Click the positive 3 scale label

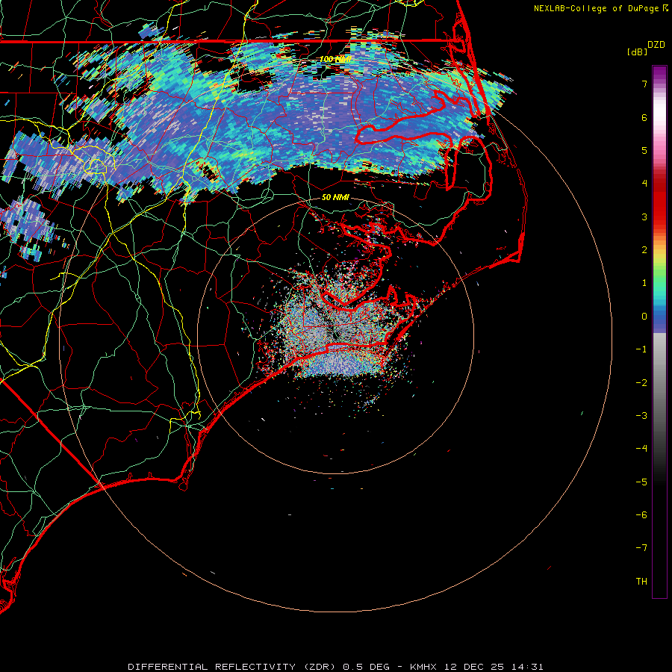tap(644, 217)
